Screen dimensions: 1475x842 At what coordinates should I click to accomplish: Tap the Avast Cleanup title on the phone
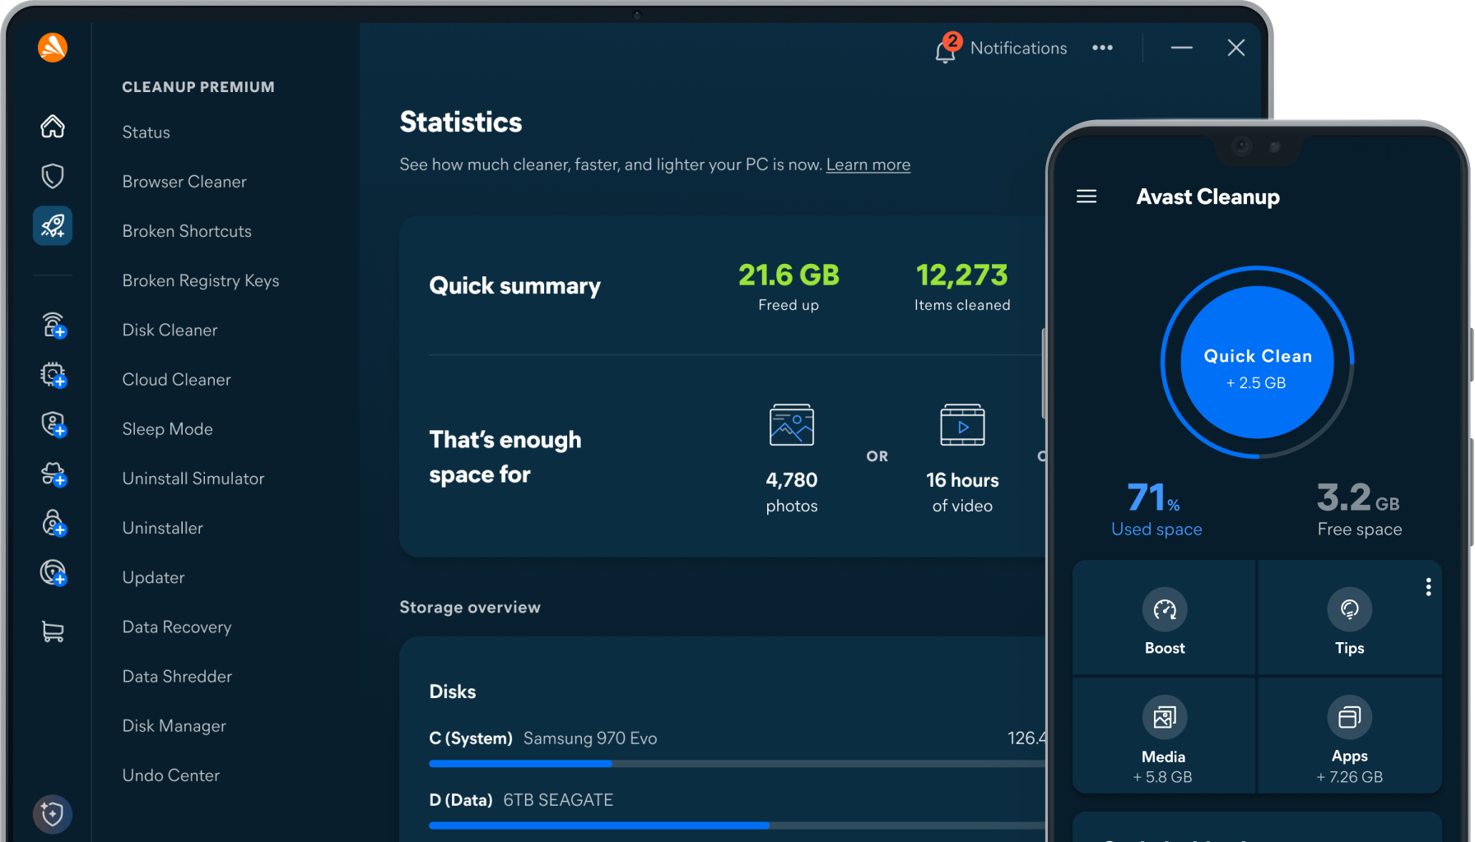coord(1208,197)
